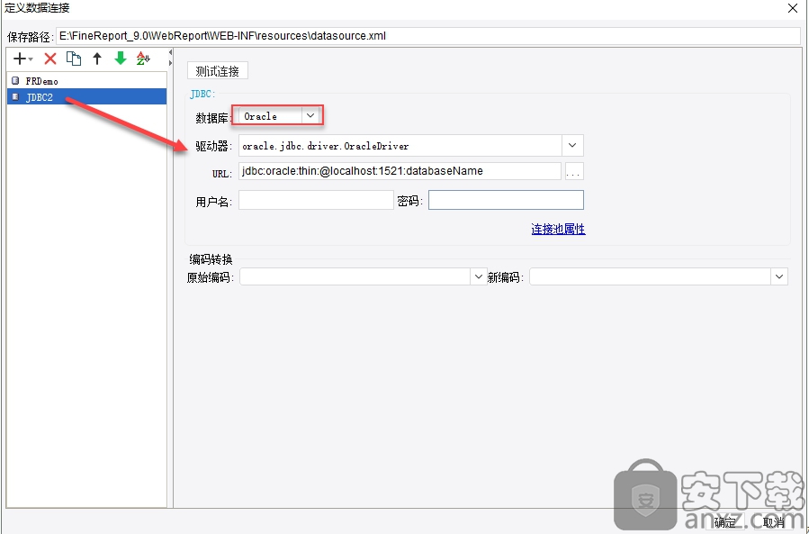
Task: Delete connection with red X icon
Action: 50,59
